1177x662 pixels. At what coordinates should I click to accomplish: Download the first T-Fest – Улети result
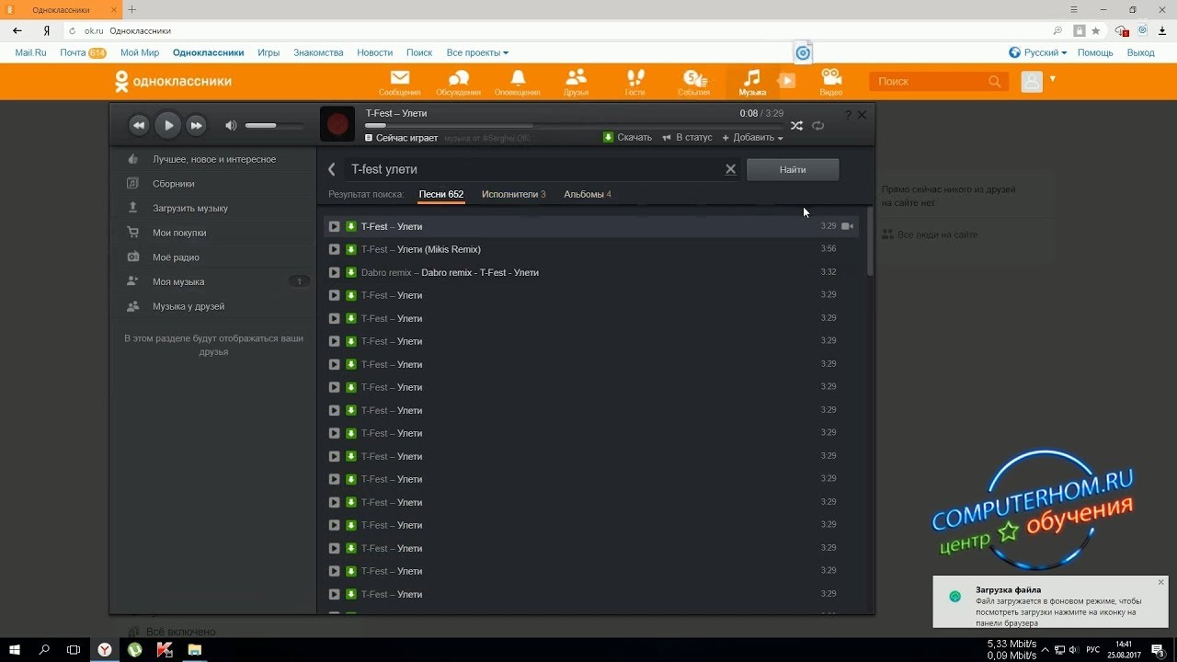tap(350, 226)
